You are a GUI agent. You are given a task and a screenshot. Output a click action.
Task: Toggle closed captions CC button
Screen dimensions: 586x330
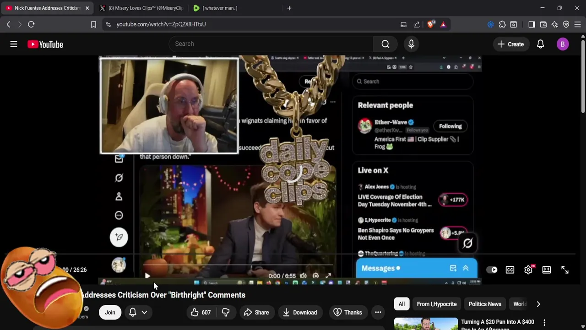[510, 270]
